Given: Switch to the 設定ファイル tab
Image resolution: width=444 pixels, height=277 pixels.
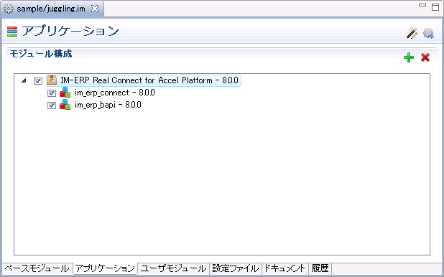Looking at the screenshot, I should pos(236,268).
